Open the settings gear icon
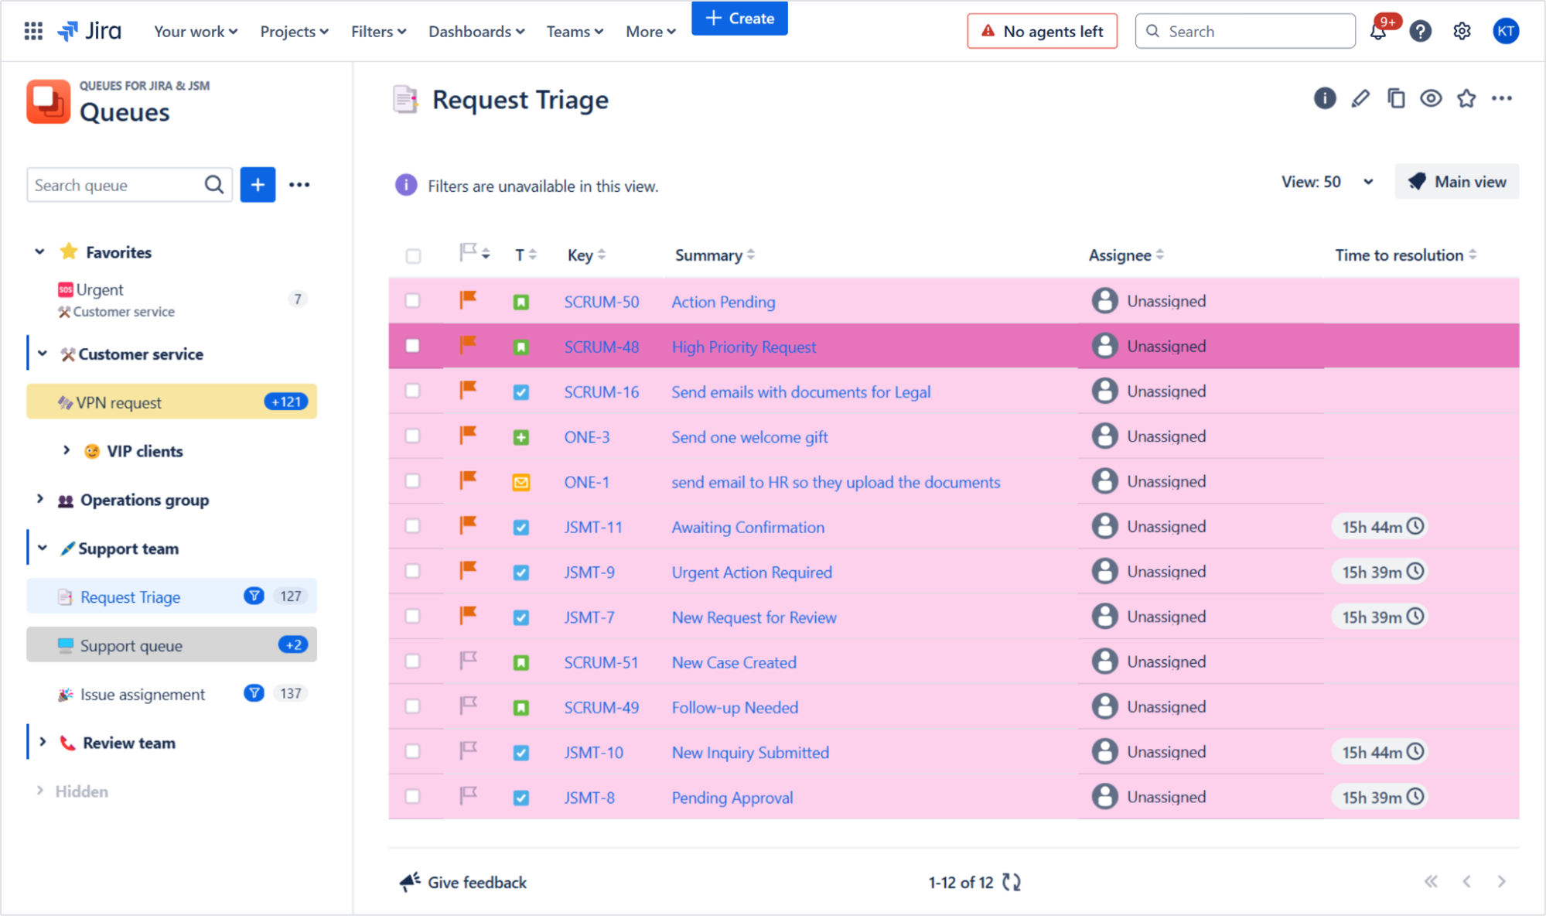1546x916 pixels. 1461,31
